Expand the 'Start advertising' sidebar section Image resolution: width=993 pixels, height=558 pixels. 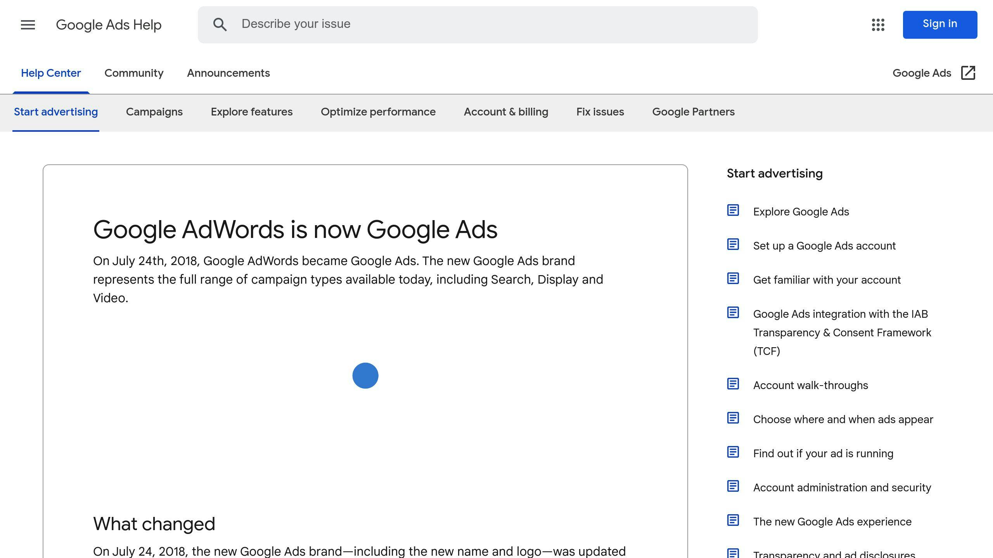774,173
